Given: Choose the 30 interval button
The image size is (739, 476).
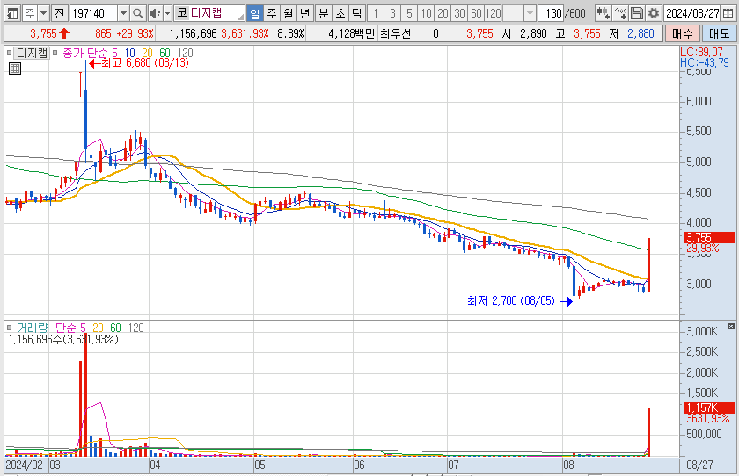Looking at the screenshot, I should (459, 13).
